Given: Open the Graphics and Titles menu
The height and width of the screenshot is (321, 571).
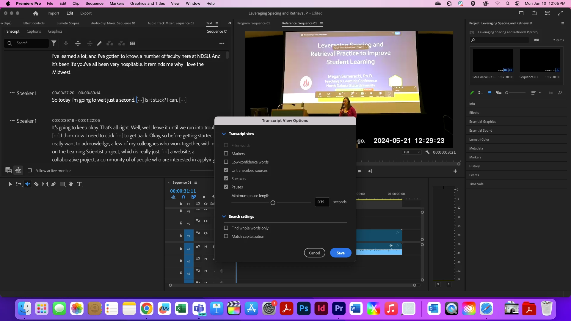Looking at the screenshot, I should [x=147, y=4].
